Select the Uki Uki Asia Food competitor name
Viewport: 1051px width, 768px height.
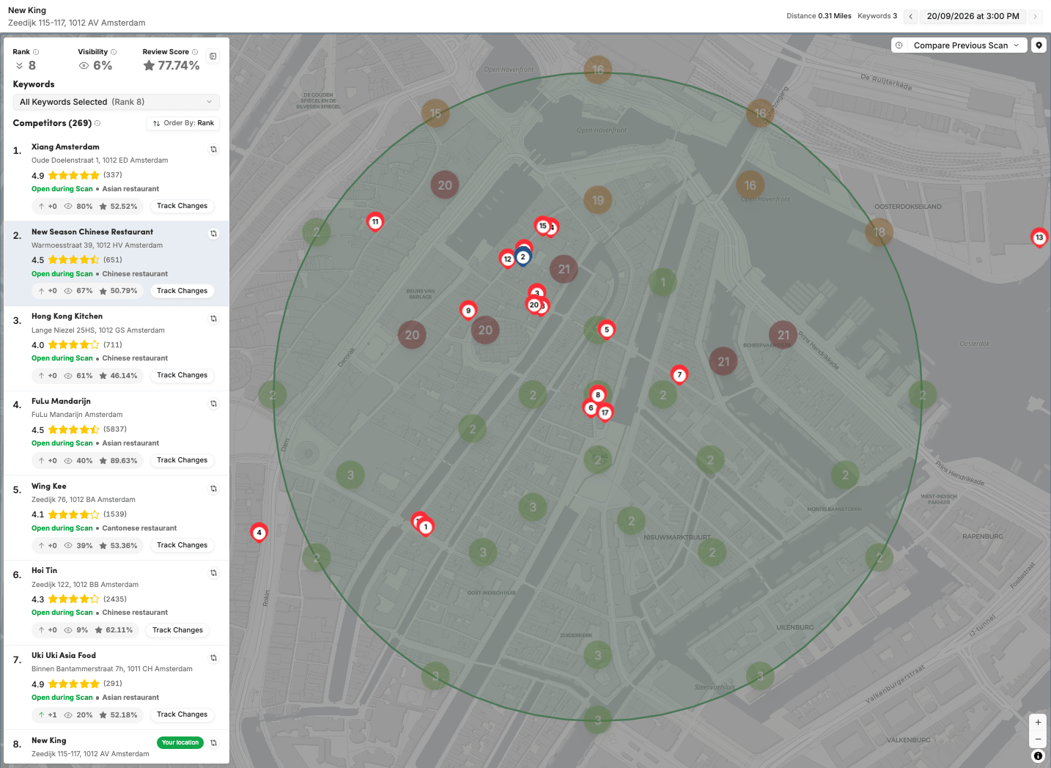[x=64, y=656]
